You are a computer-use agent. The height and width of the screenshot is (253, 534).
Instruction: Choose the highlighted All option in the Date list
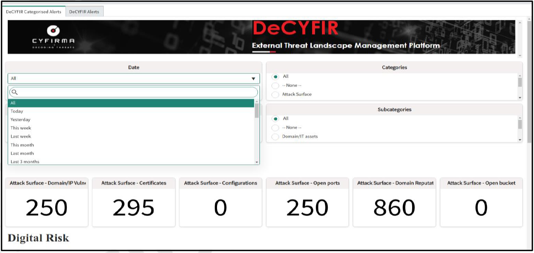(x=131, y=103)
